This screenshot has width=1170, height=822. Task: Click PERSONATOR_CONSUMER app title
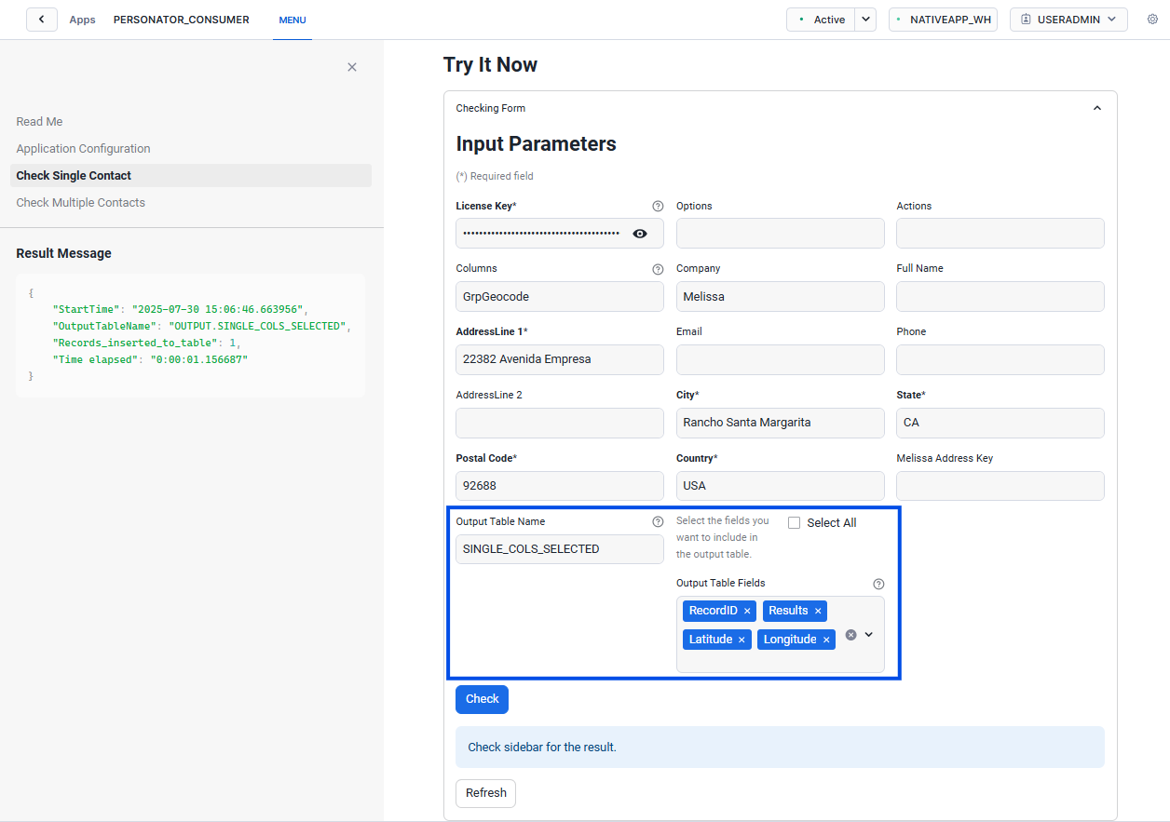pos(182,20)
